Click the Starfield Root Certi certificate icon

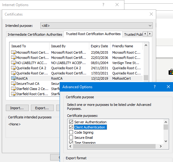[x=13, y=94]
